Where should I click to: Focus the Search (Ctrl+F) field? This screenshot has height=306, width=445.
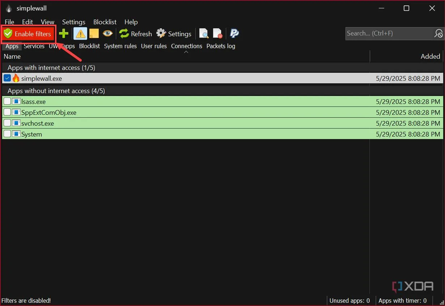coord(389,33)
